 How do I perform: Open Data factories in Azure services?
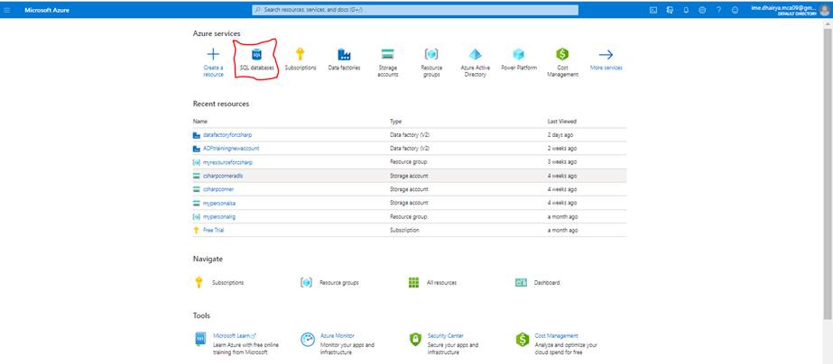click(344, 60)
